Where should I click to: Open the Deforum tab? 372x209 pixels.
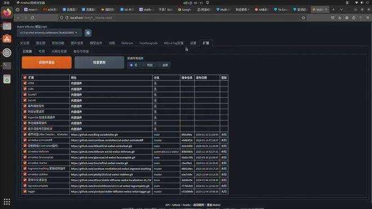click(x=127, y=43)
